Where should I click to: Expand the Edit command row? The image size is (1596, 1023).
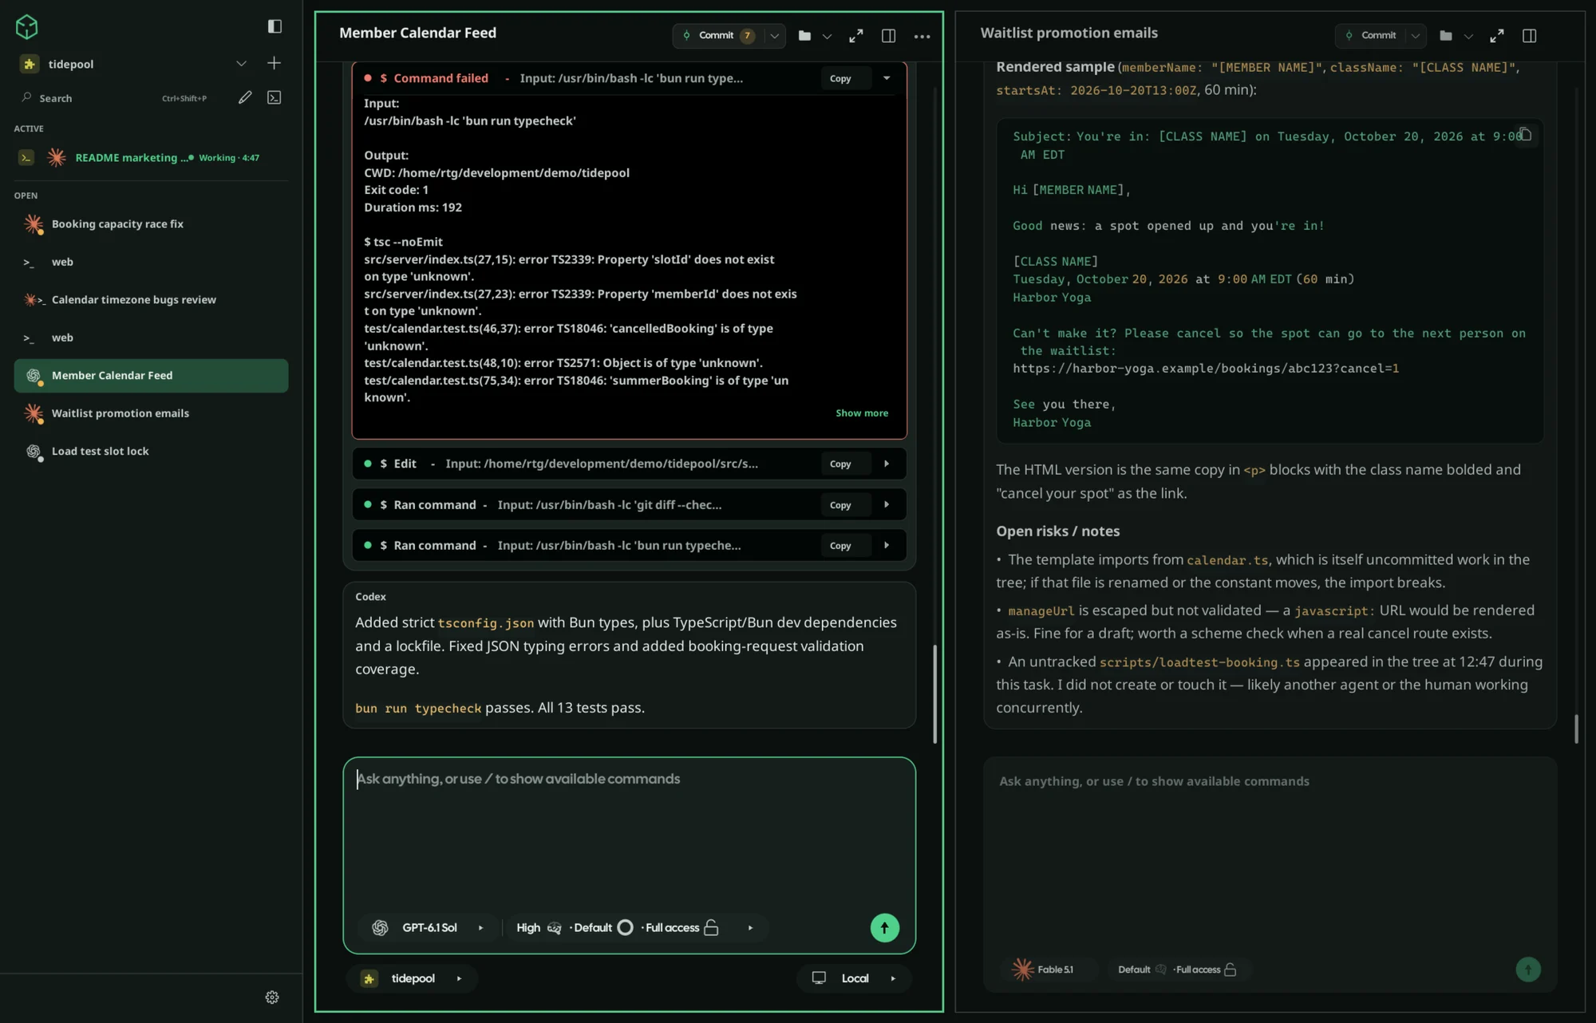(x=887, y=464)
